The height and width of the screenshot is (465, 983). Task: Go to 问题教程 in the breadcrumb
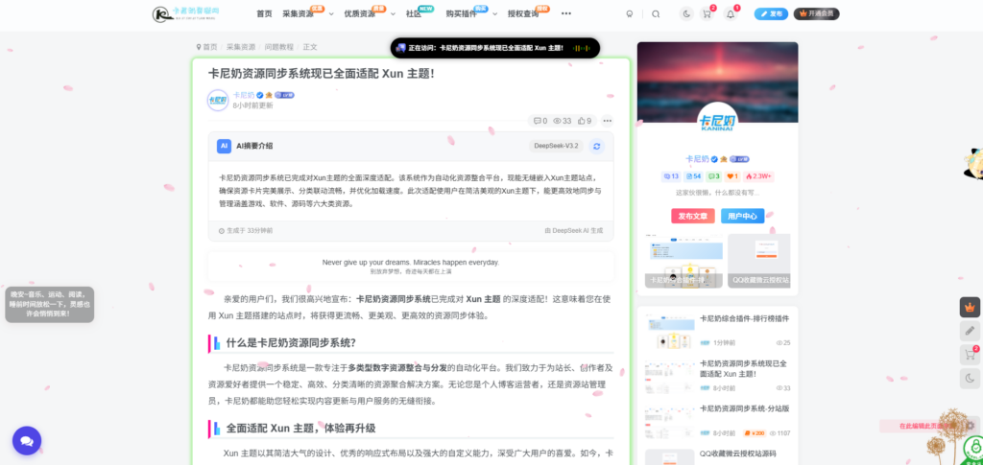coord(279,47)
